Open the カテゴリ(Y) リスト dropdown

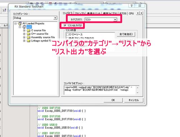click(101, 20)
